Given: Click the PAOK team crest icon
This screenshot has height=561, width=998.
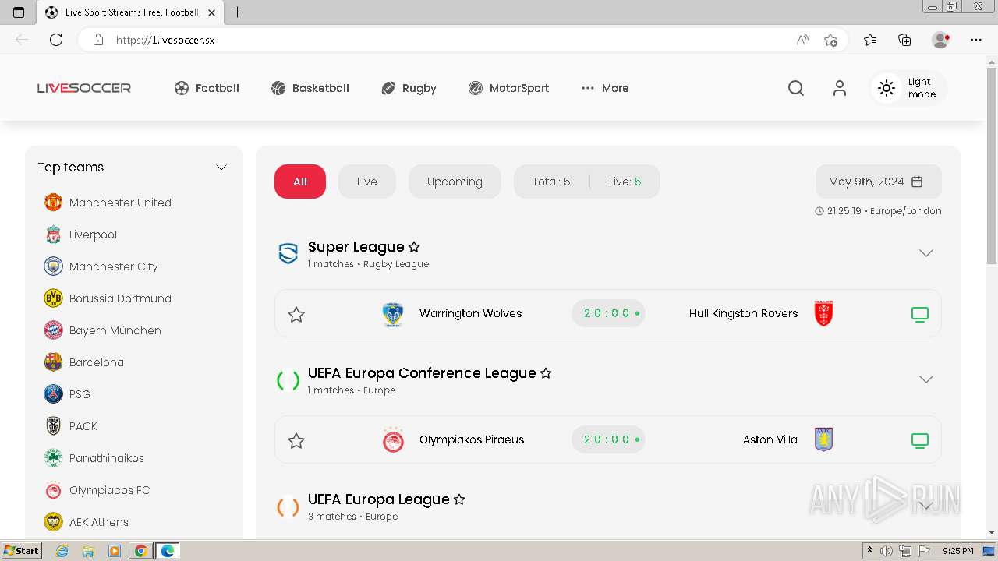Looking at the screenshot, I should (53, 426).
